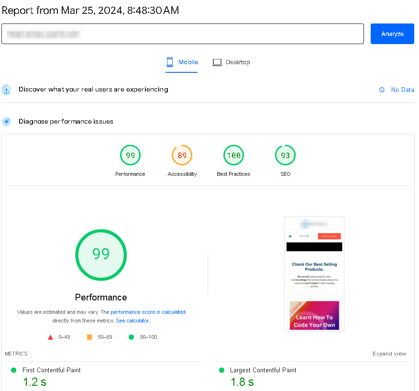This screenshot has height=391, width=419.
Task: Click the Accessibility label
Action: point(182,174)
